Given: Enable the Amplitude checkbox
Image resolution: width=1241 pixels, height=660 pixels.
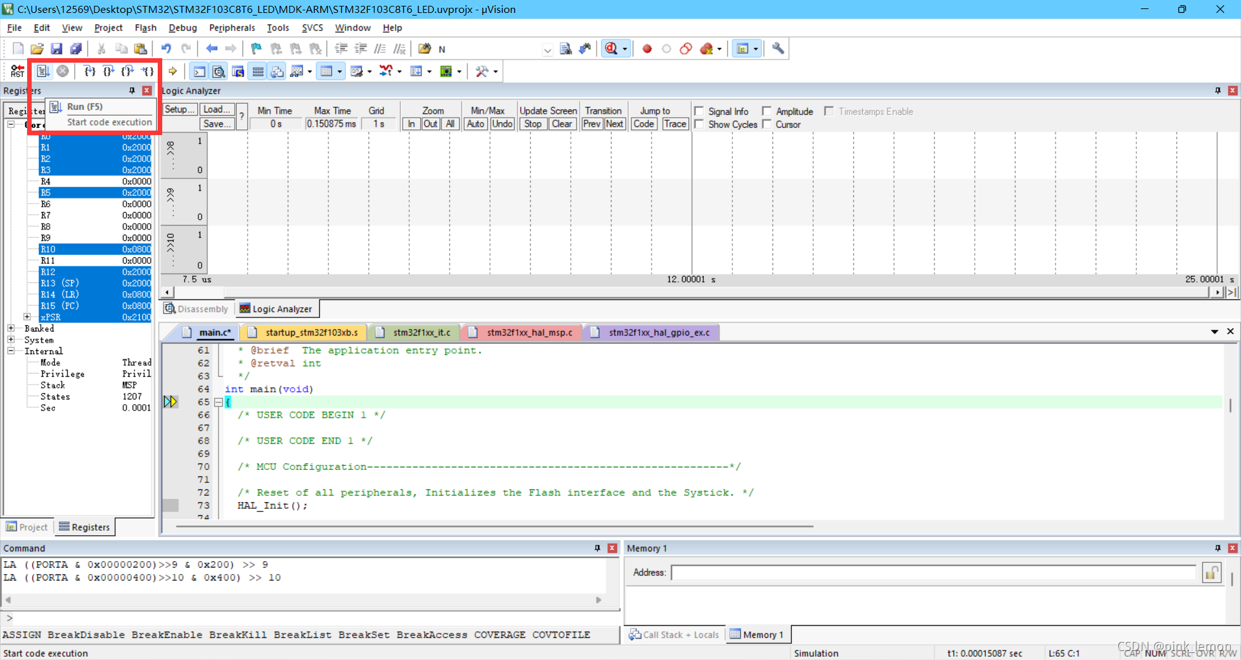Looking at the screenshot, I should coord(767,111).
